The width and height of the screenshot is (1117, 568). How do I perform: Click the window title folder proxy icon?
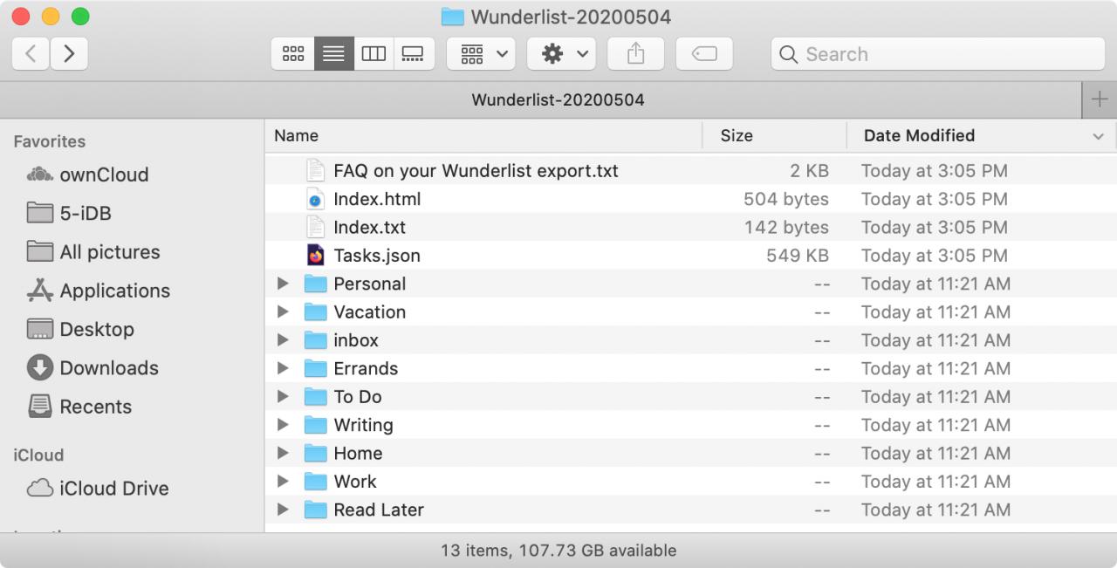click(452, 17)
